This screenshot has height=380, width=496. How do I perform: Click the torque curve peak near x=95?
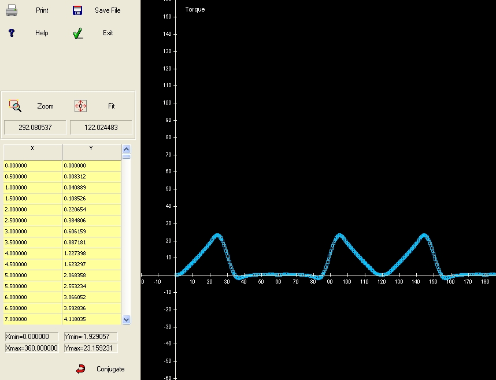click(x=339, y=235)
